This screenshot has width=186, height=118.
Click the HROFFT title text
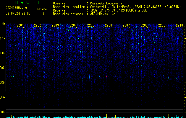pos(30,2)
